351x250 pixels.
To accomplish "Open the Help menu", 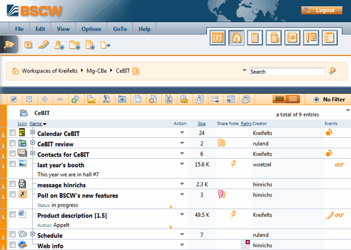I will (x=144, y=29).
